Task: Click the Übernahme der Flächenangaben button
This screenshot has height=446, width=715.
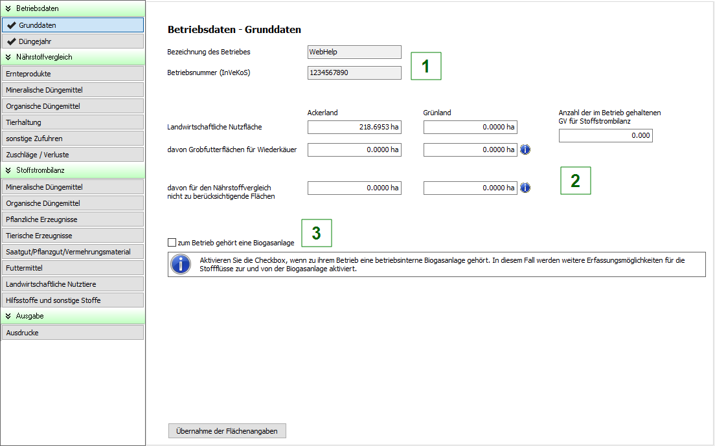Action: pyautogui.click(x=227, y=431)
